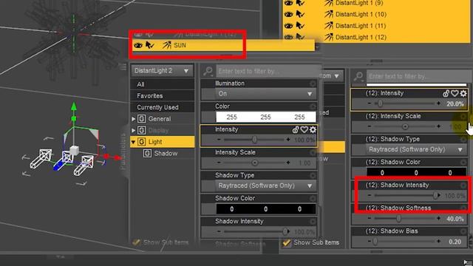Toggle selectable arrow for DistantLight 1 (10)
The height and width of the screenshot is (266, 473).
tap(300, 14)
